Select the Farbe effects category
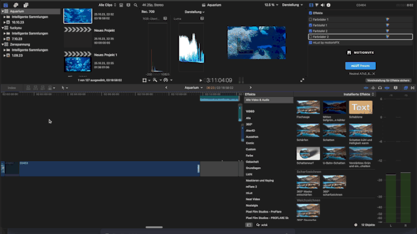 [x=250, y=156]
